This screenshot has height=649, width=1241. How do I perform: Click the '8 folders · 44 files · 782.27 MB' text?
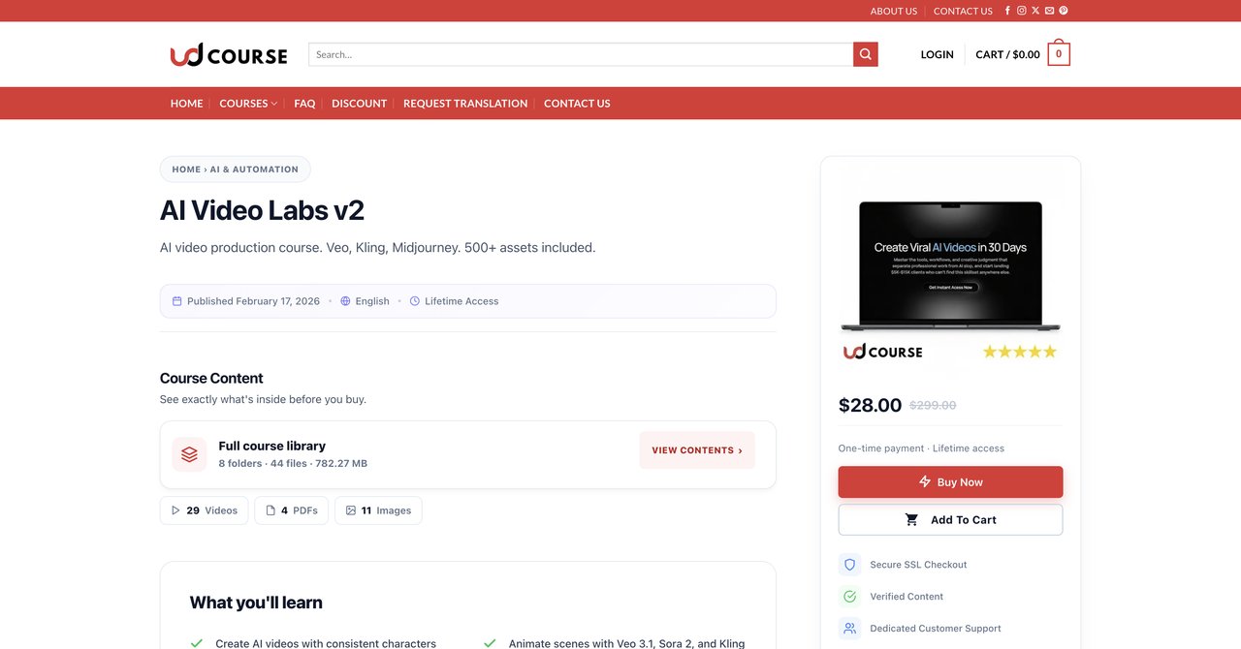click(x=293, y=464)
